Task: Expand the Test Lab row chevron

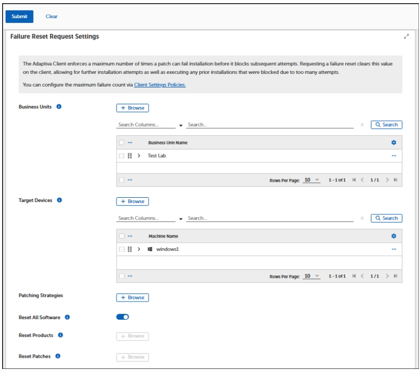Action: click(x=139, y=156)
